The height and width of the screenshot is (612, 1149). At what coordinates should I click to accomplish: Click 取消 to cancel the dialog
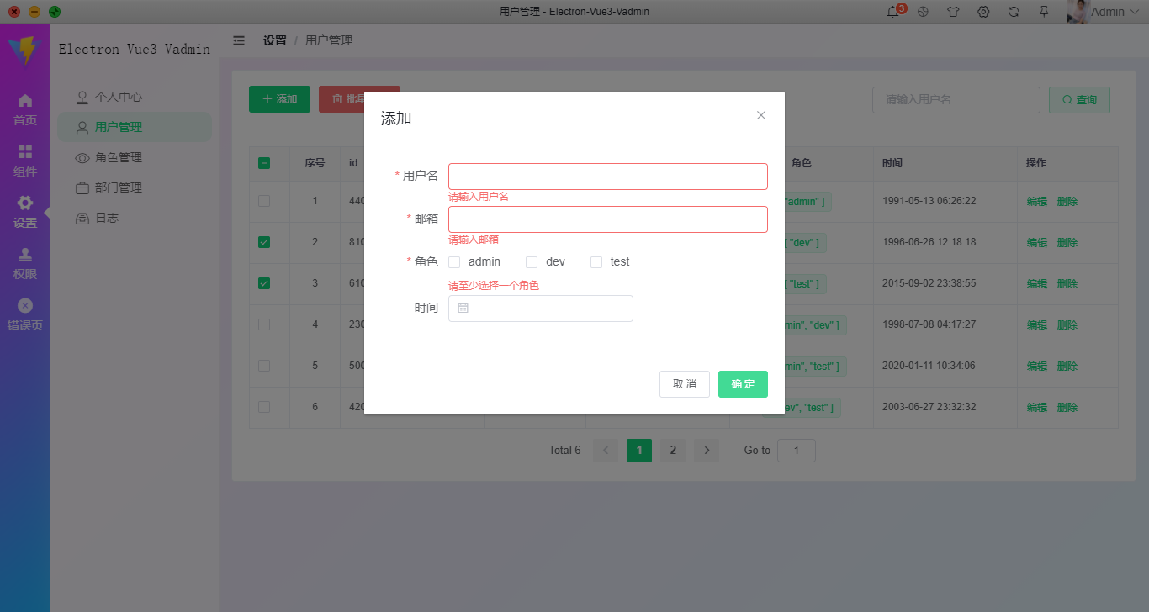coord(684,383)
